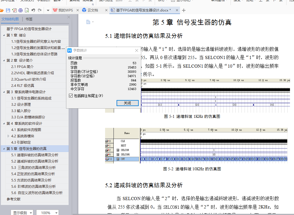Expand the 4.2 系统各模块 outline node
The height and width of the screenshot is (215, 294).
pyautogui.click(x=8, y=136)
